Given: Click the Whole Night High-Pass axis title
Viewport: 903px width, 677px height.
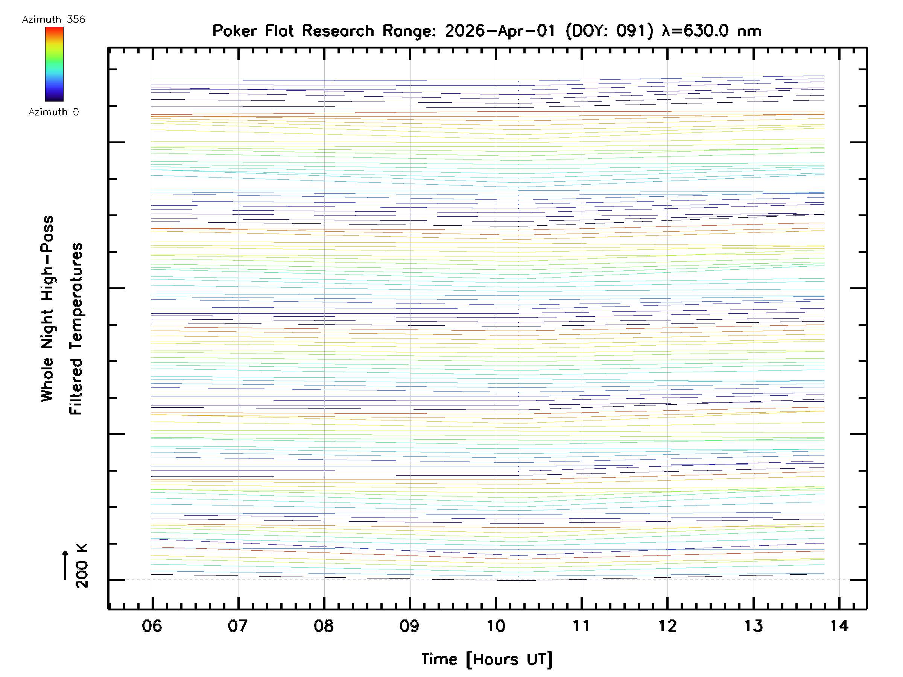Looking at the screenshot, I should (x=47, y=309).
